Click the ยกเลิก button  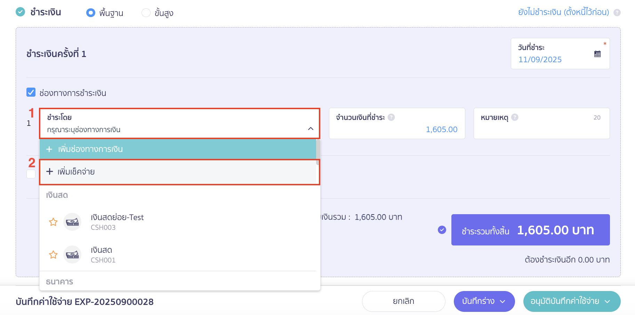(x=403, y=301)
